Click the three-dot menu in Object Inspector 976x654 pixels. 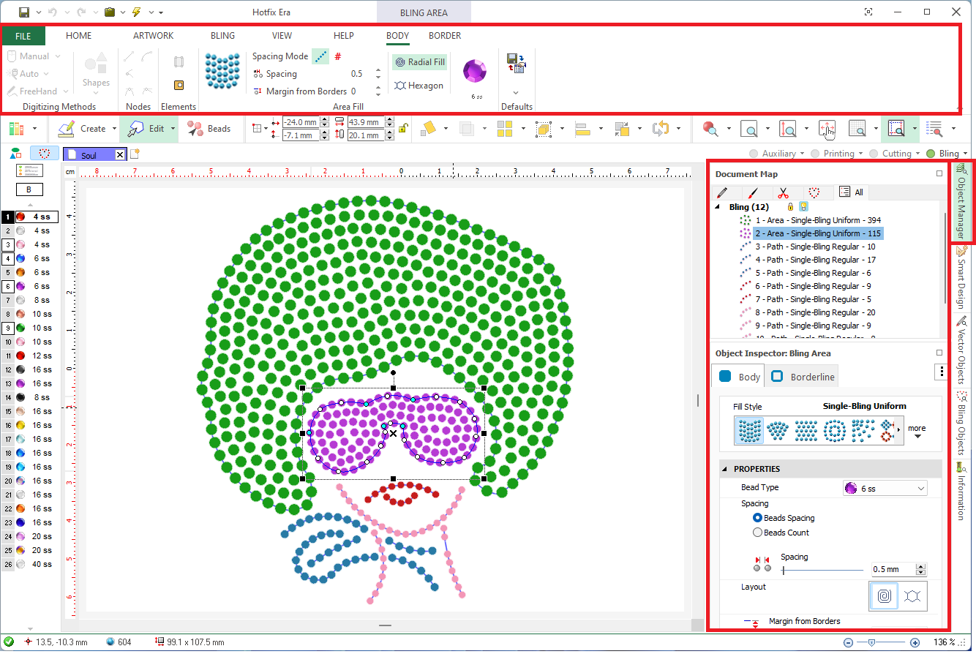(942, 373)
